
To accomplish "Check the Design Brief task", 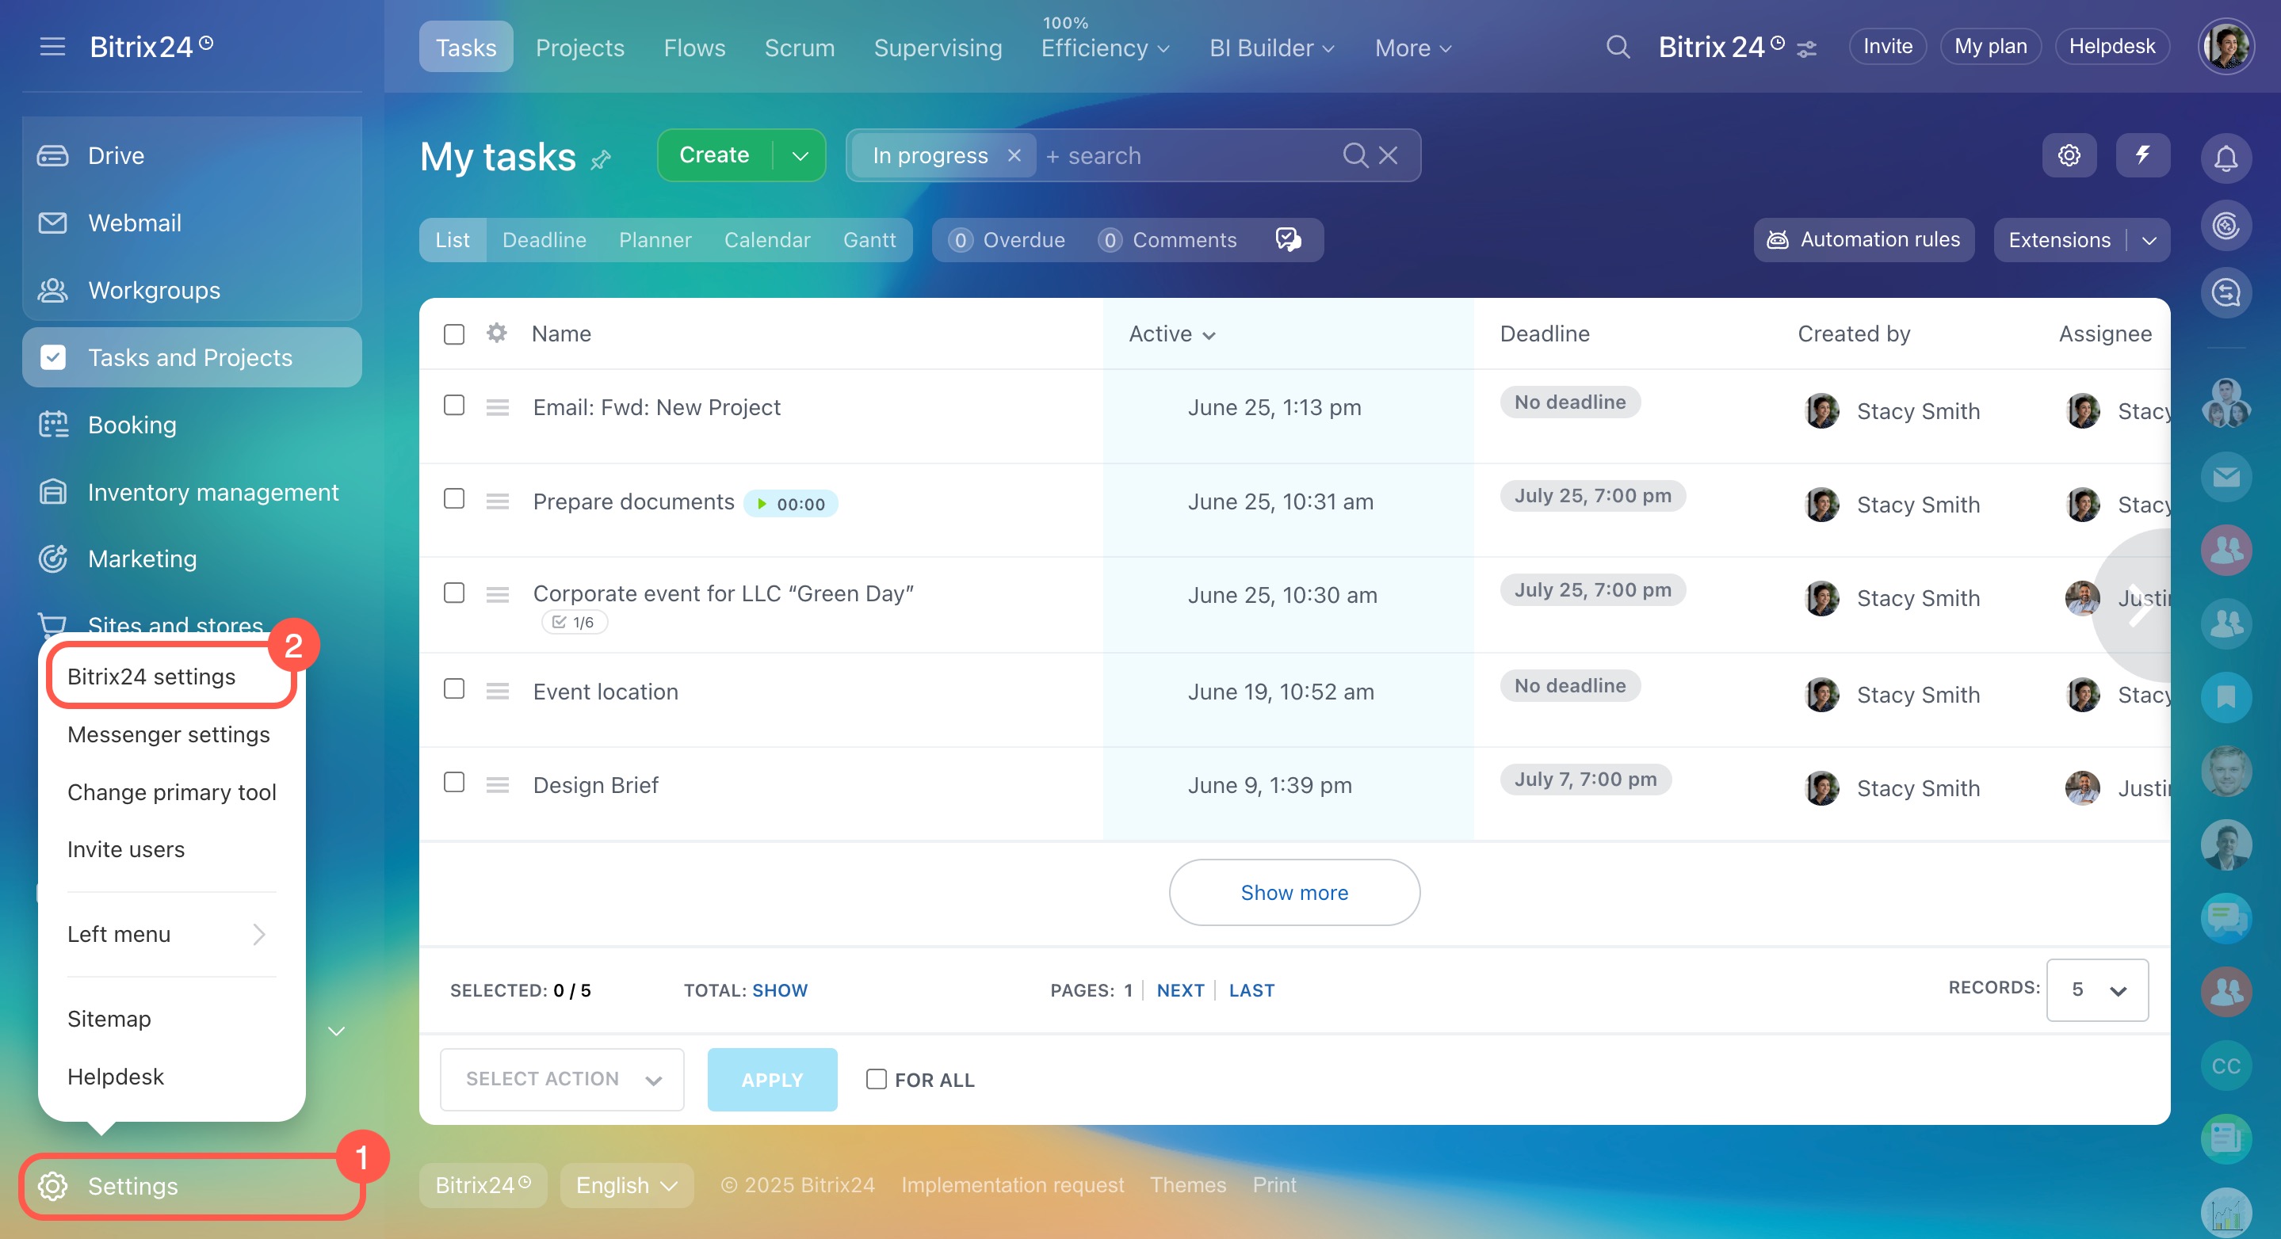I will tap(453, 783).
